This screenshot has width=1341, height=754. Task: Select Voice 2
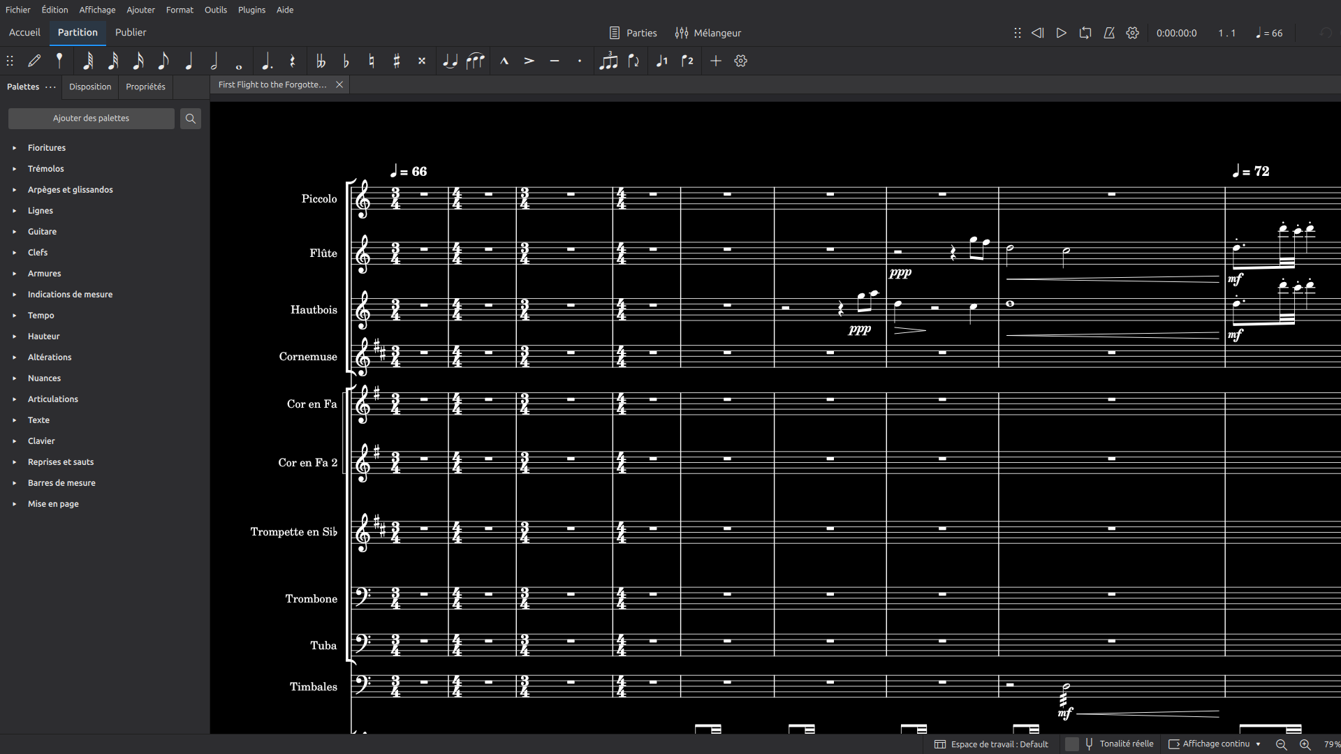click(x=688, y=61)
